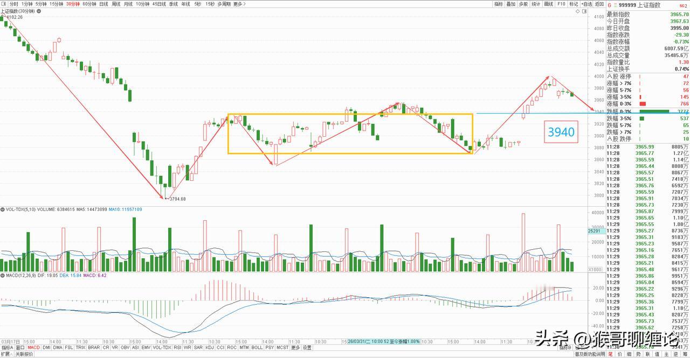Screen dimensions: 690x358
Task: Click 最新指数 value 3965.70
Action: pyautogui.click(x=680, y=14)
